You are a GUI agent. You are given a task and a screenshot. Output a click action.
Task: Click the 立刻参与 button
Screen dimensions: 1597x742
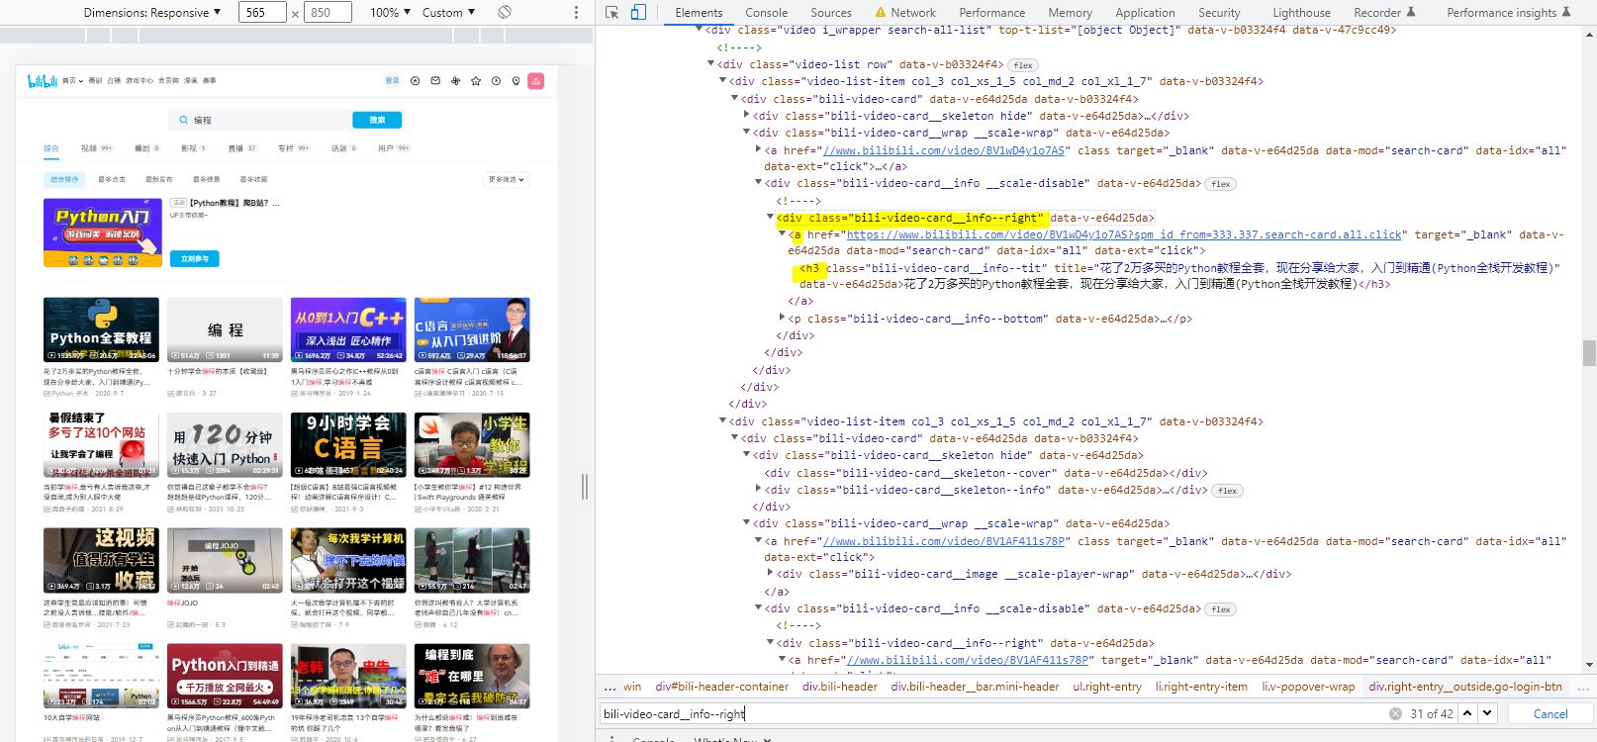(195, 258)
